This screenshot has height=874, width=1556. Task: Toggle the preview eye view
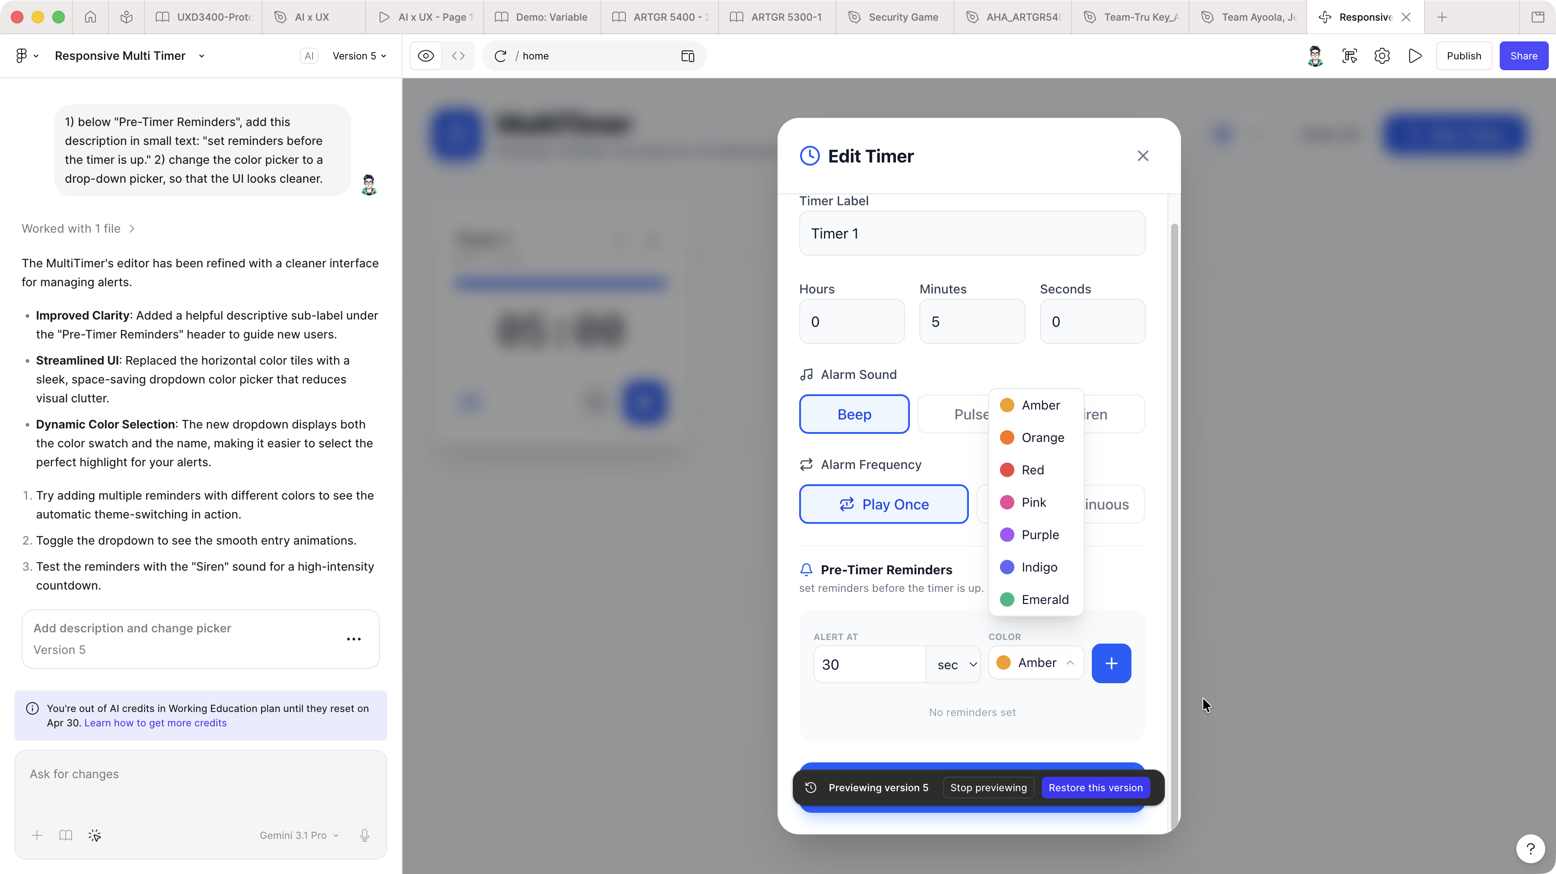click(426, 55)
